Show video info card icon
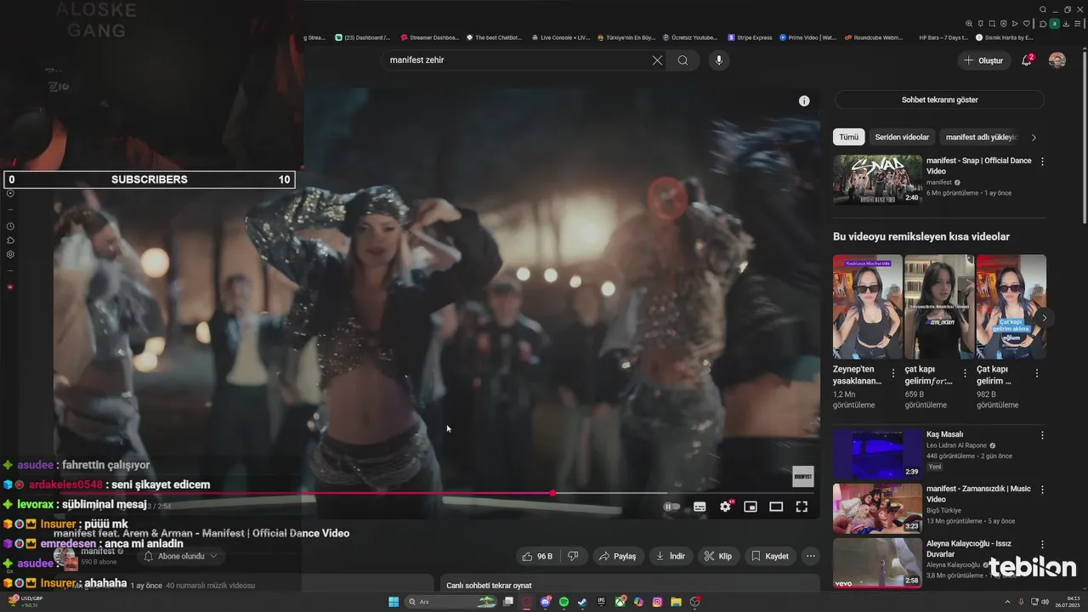This screenshot has height=612, width=1088. tap(804, 100)
